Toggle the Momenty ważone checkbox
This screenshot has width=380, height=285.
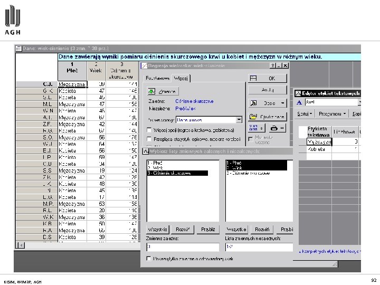[251, 139]
